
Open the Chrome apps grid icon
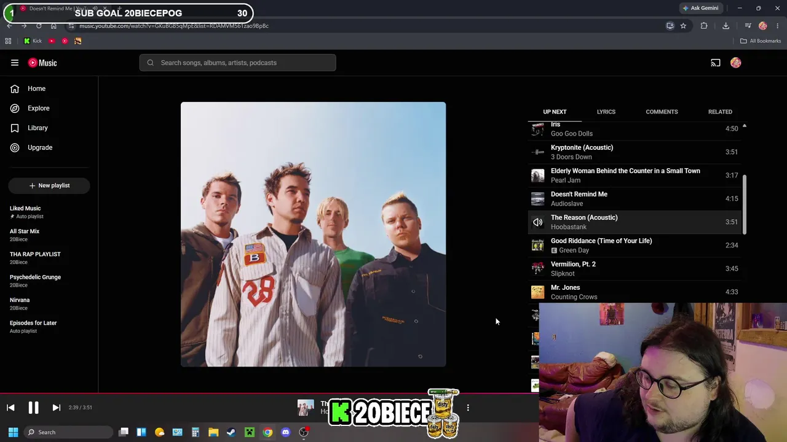[x=8, y=41]
